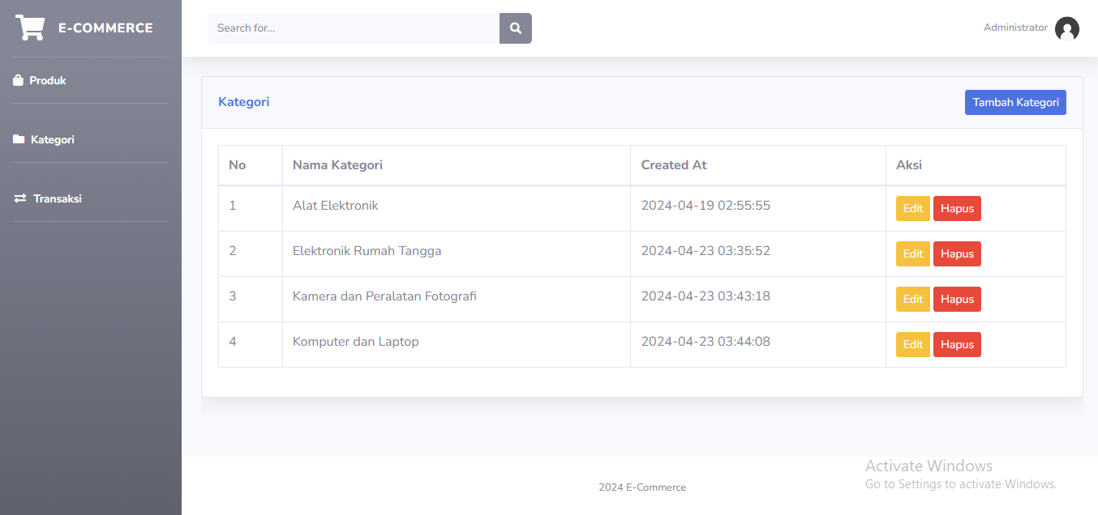Screen dimensions: 1098x515
Task: Open the Produk menu item
Action: 48,81
